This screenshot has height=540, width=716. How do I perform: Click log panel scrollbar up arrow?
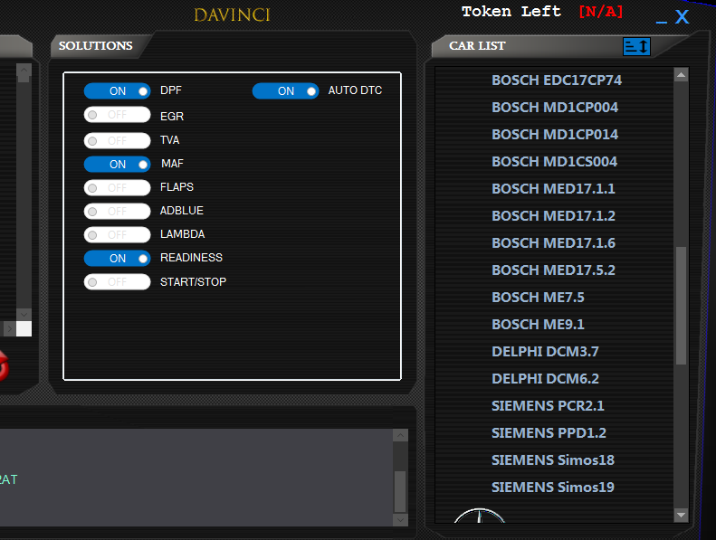400,435
